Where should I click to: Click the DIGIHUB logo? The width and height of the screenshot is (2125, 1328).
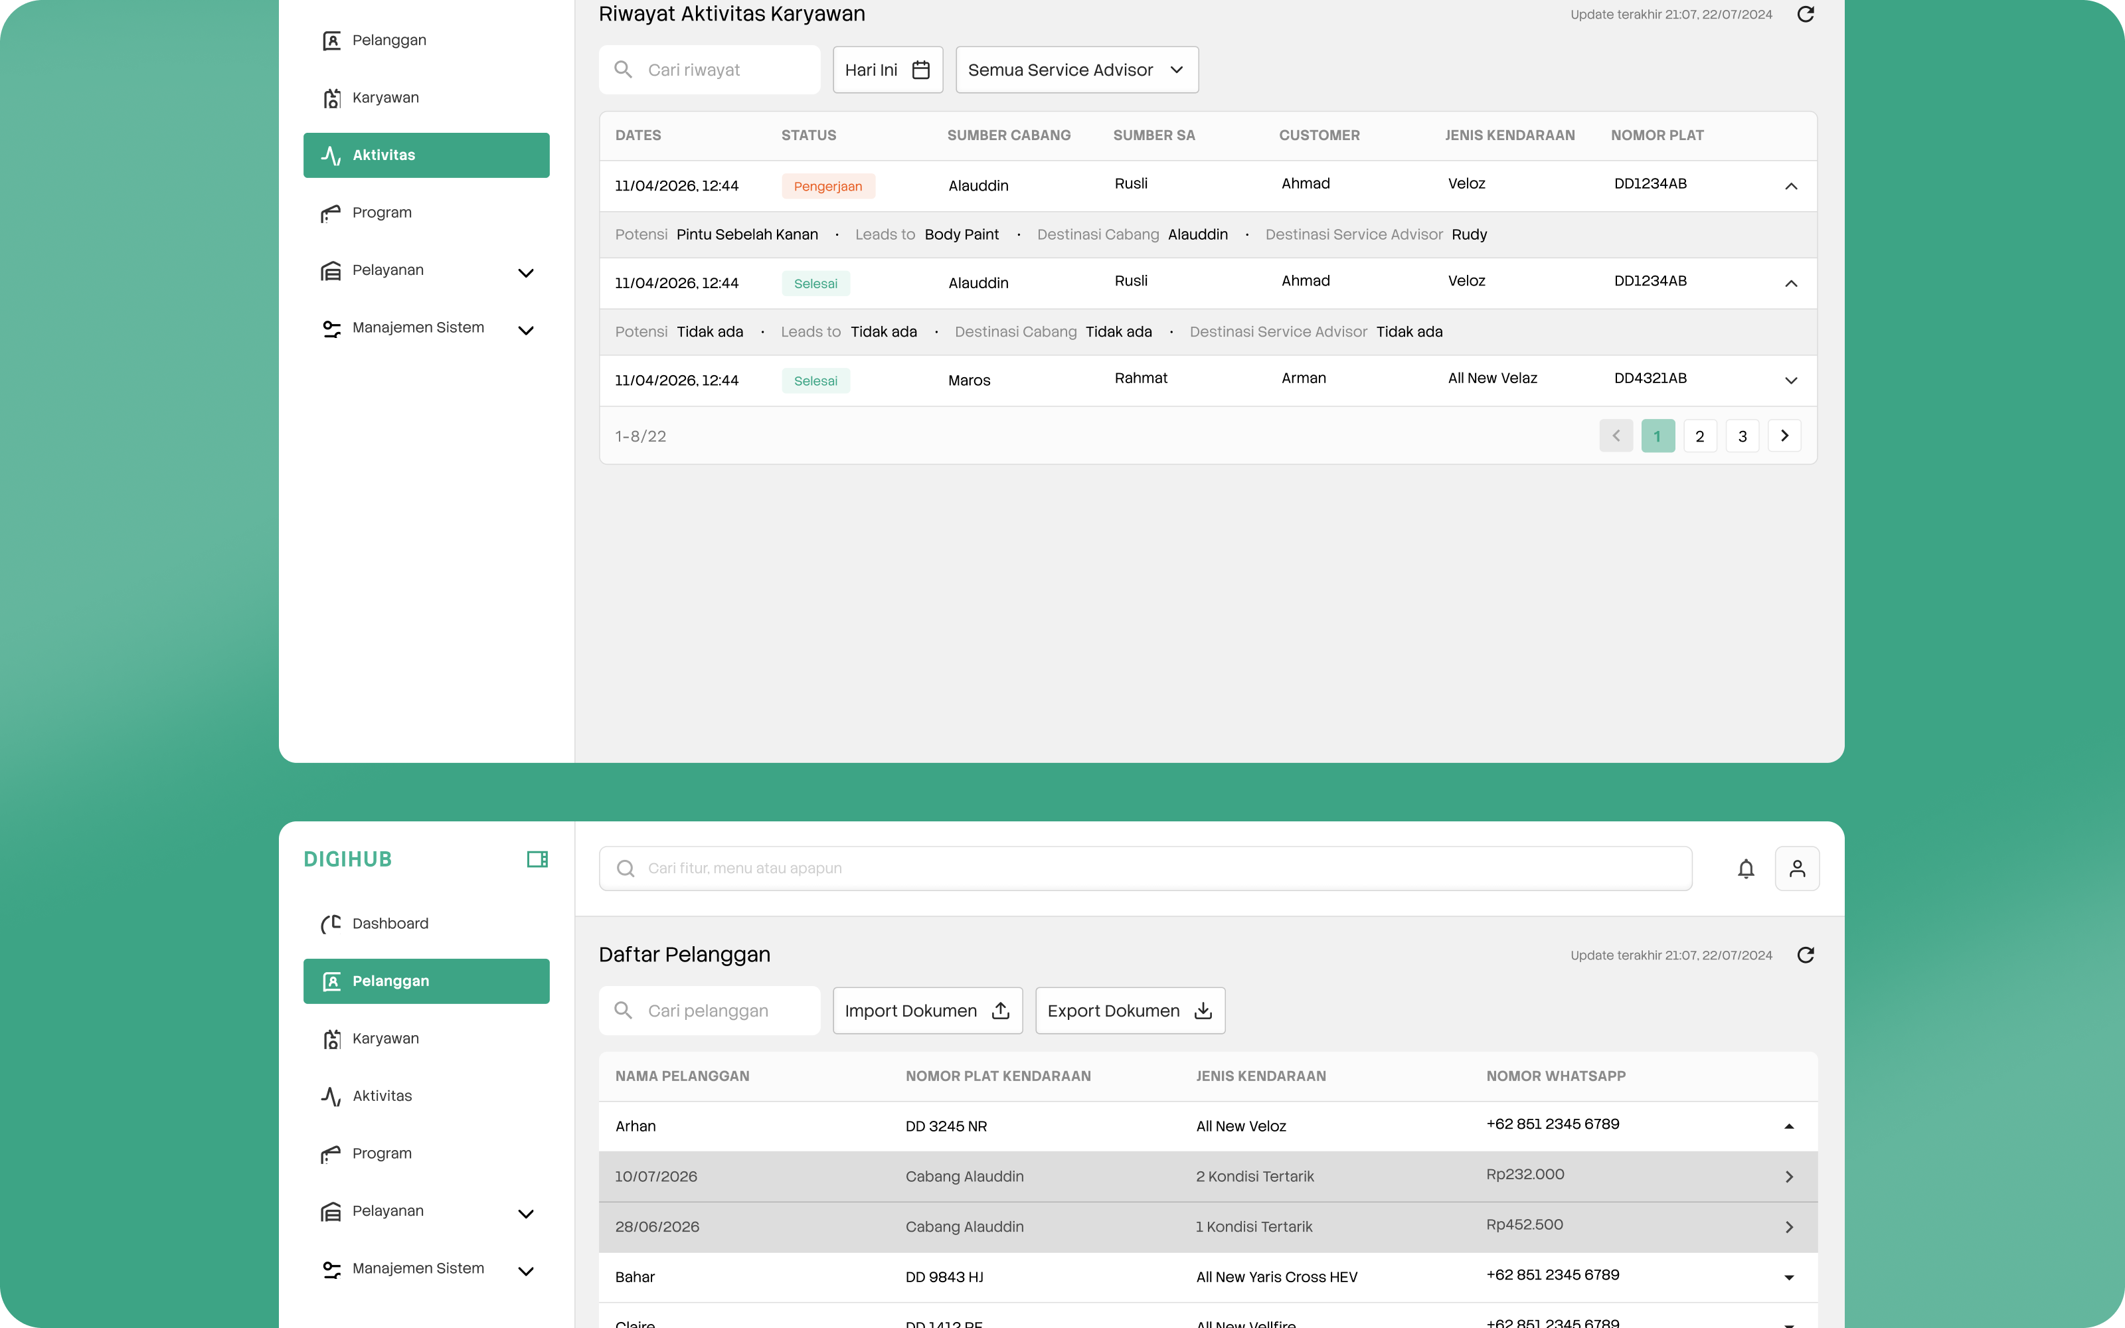[348, 859]
